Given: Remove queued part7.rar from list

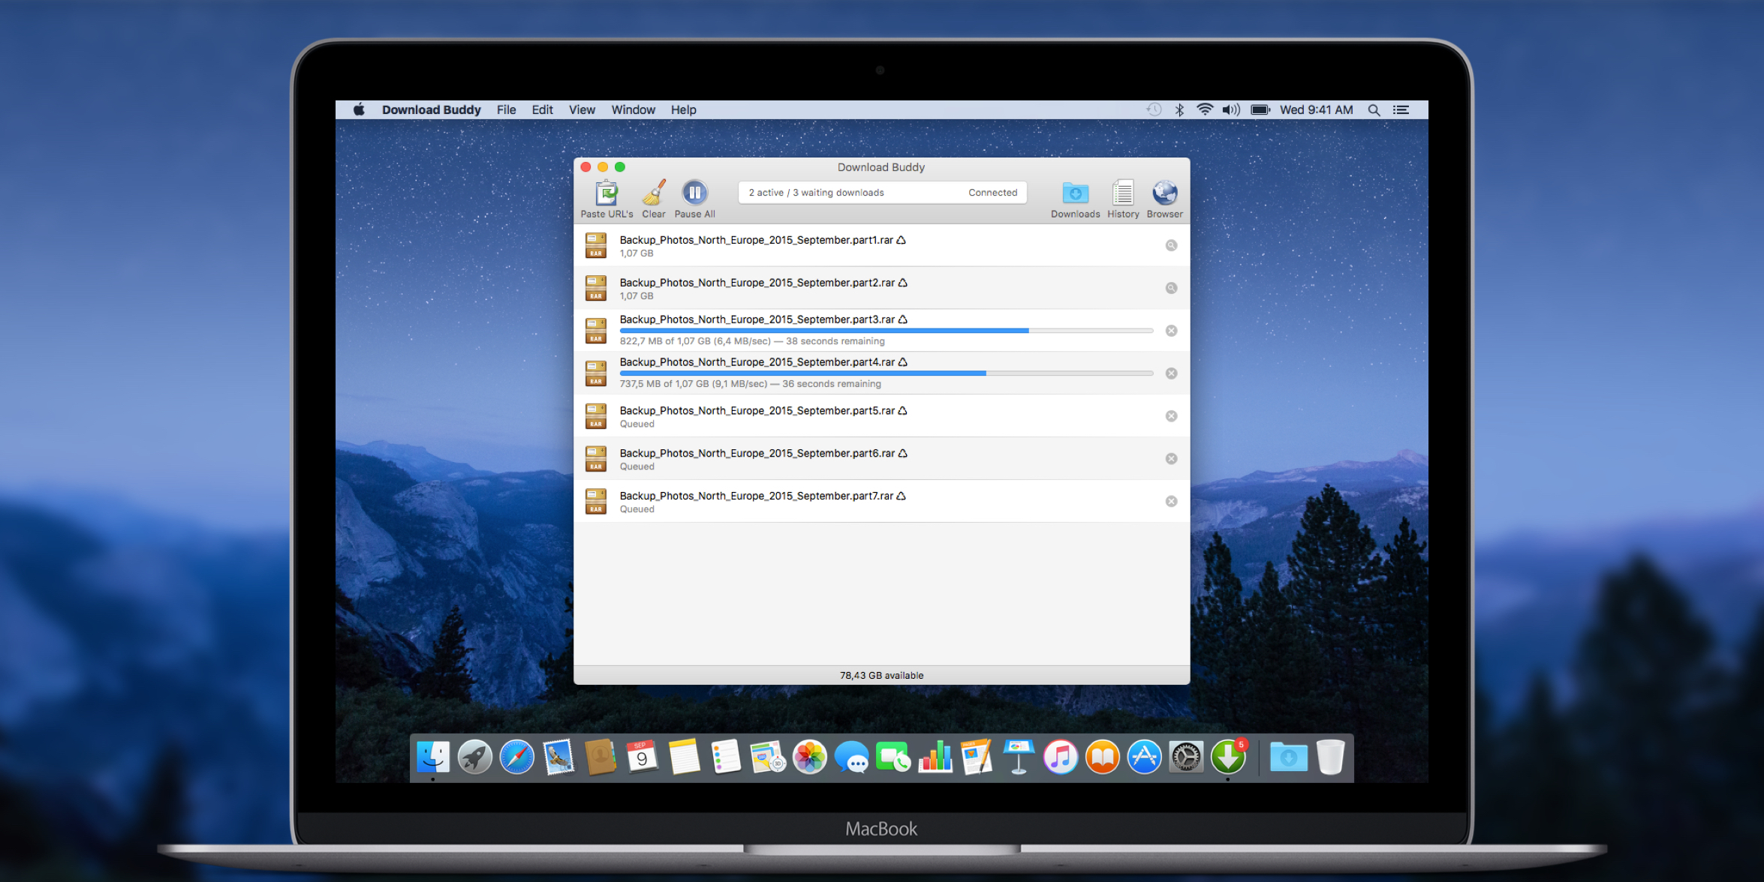Looking at the screenshot, I should point(1171,502).
